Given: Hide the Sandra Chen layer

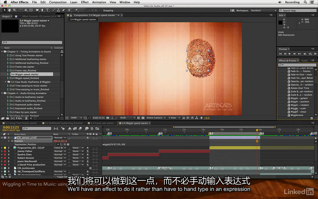Looking at the screenshot, I should [88, 154].
